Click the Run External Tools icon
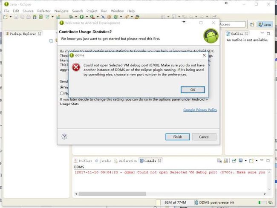The width and height of the screenshot is (277, 208). [x=92, y=17]
